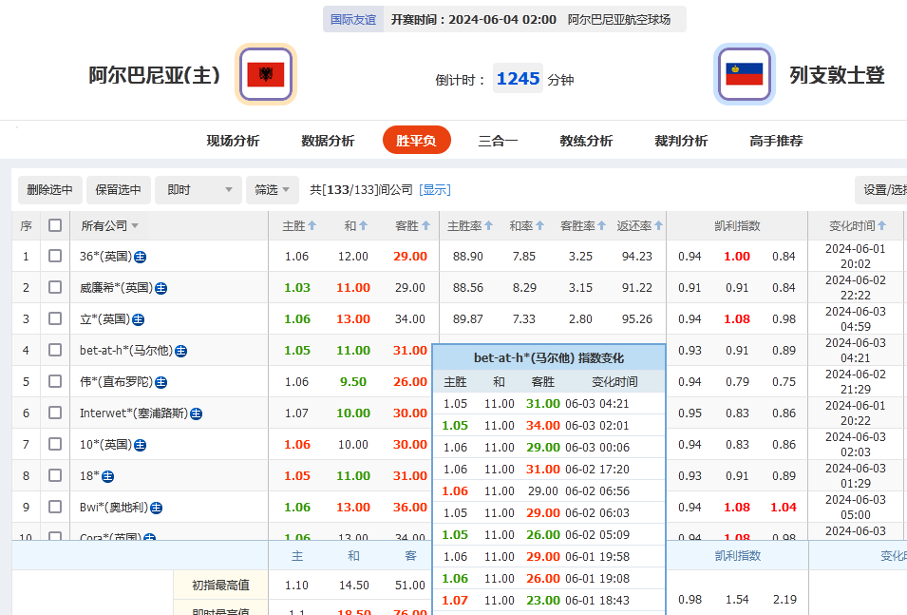Image resolution: width=907 pixels, height=615 pixels.
Task: Click the blue circle icon beside 36*(英国)
Action: (x=140, y=256)
